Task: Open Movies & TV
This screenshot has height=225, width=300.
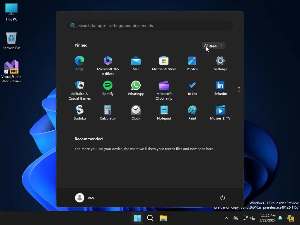Action: [220, 113]
